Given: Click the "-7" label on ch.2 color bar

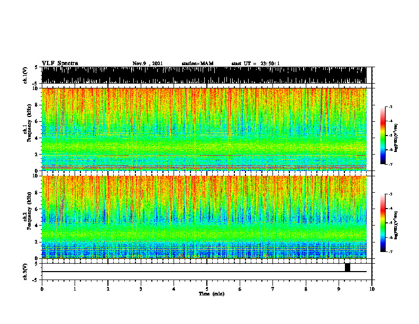Looking at the screenshot, I should click(x=390, y=251).
